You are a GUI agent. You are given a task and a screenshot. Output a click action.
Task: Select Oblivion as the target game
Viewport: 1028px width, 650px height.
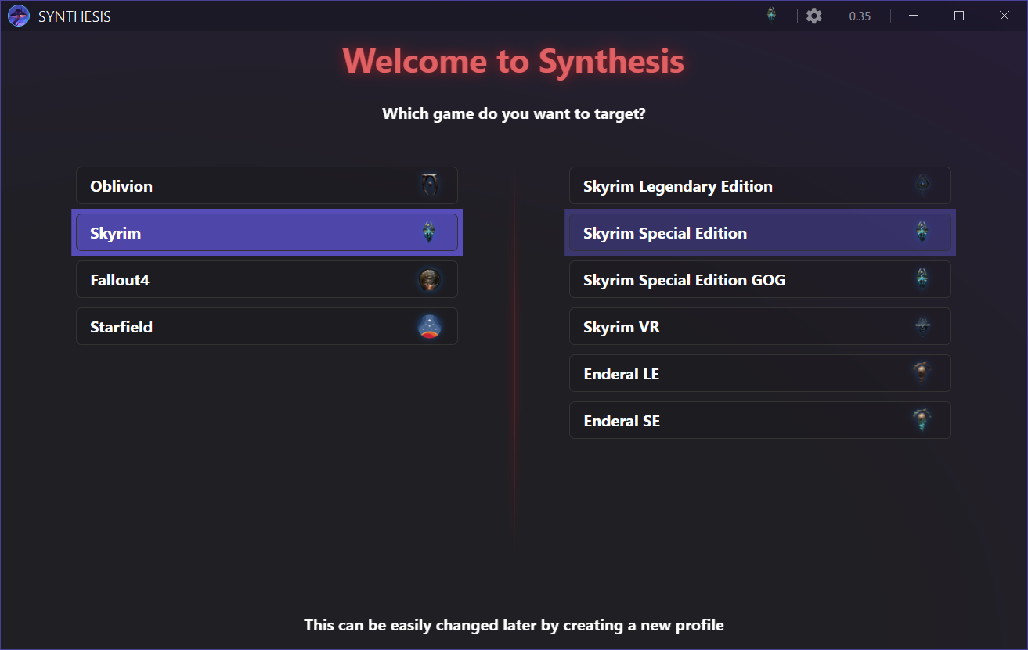click(266, 185)
